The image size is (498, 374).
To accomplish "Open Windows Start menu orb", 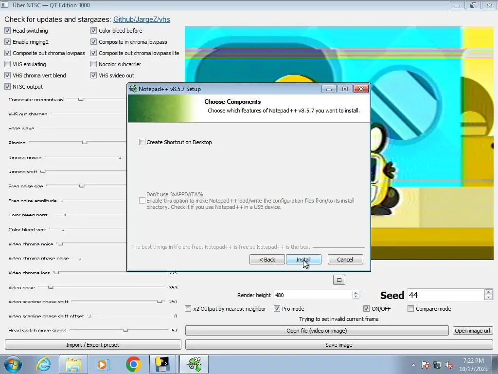I will tap(13, 364).
